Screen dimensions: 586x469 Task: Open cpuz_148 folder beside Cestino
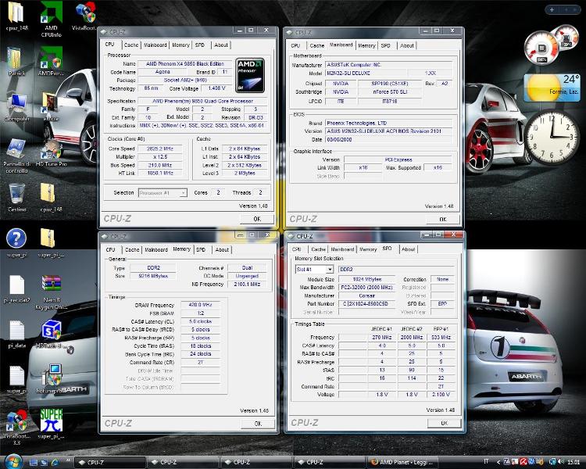point(51,198)
